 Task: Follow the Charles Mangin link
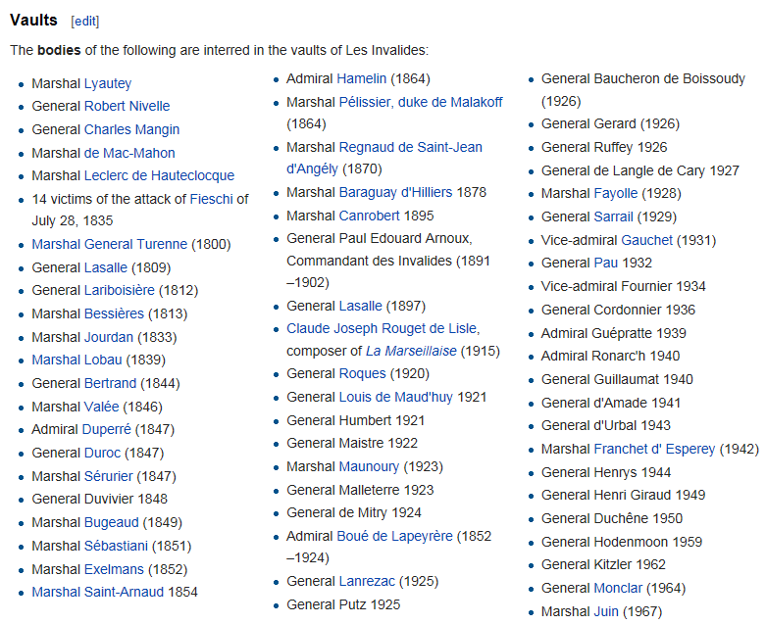pos(131,129)
